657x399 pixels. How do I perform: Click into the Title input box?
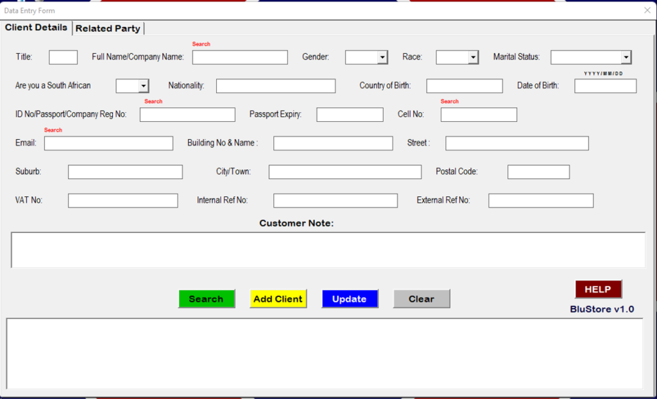click(64, 58)
